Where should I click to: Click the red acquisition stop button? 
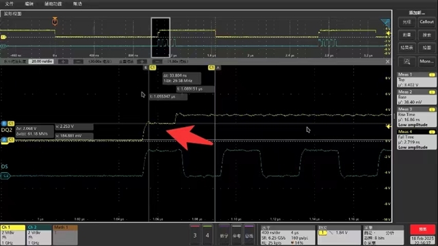(x=423, y=230)
